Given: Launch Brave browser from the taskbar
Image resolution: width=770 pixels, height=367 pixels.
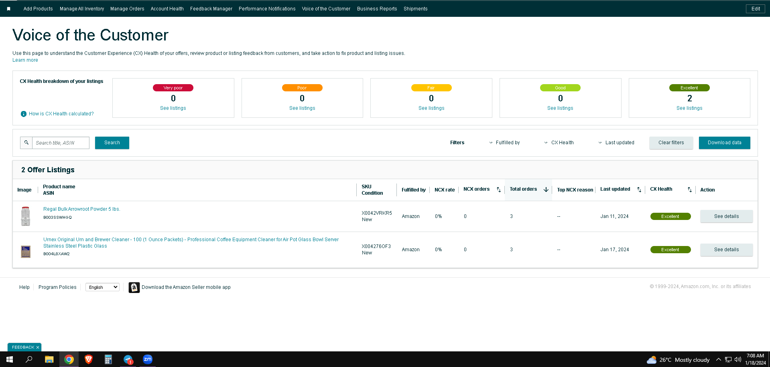Looking at the screenshot, I should (89, 359).
